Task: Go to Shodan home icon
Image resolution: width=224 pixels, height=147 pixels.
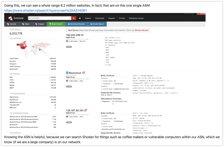Action: (80, 18)
